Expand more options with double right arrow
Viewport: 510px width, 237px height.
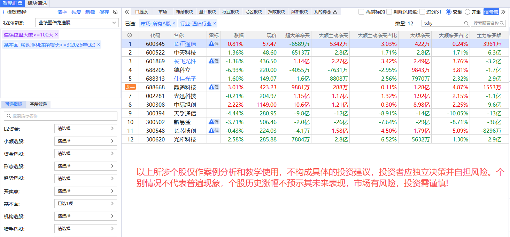[x=503, y=12]
